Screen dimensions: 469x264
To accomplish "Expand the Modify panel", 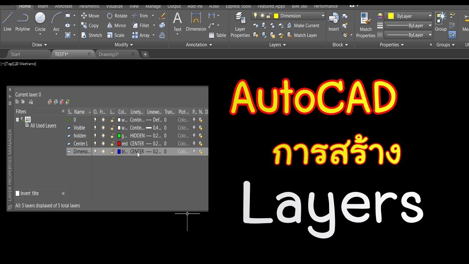I will 124,45.
